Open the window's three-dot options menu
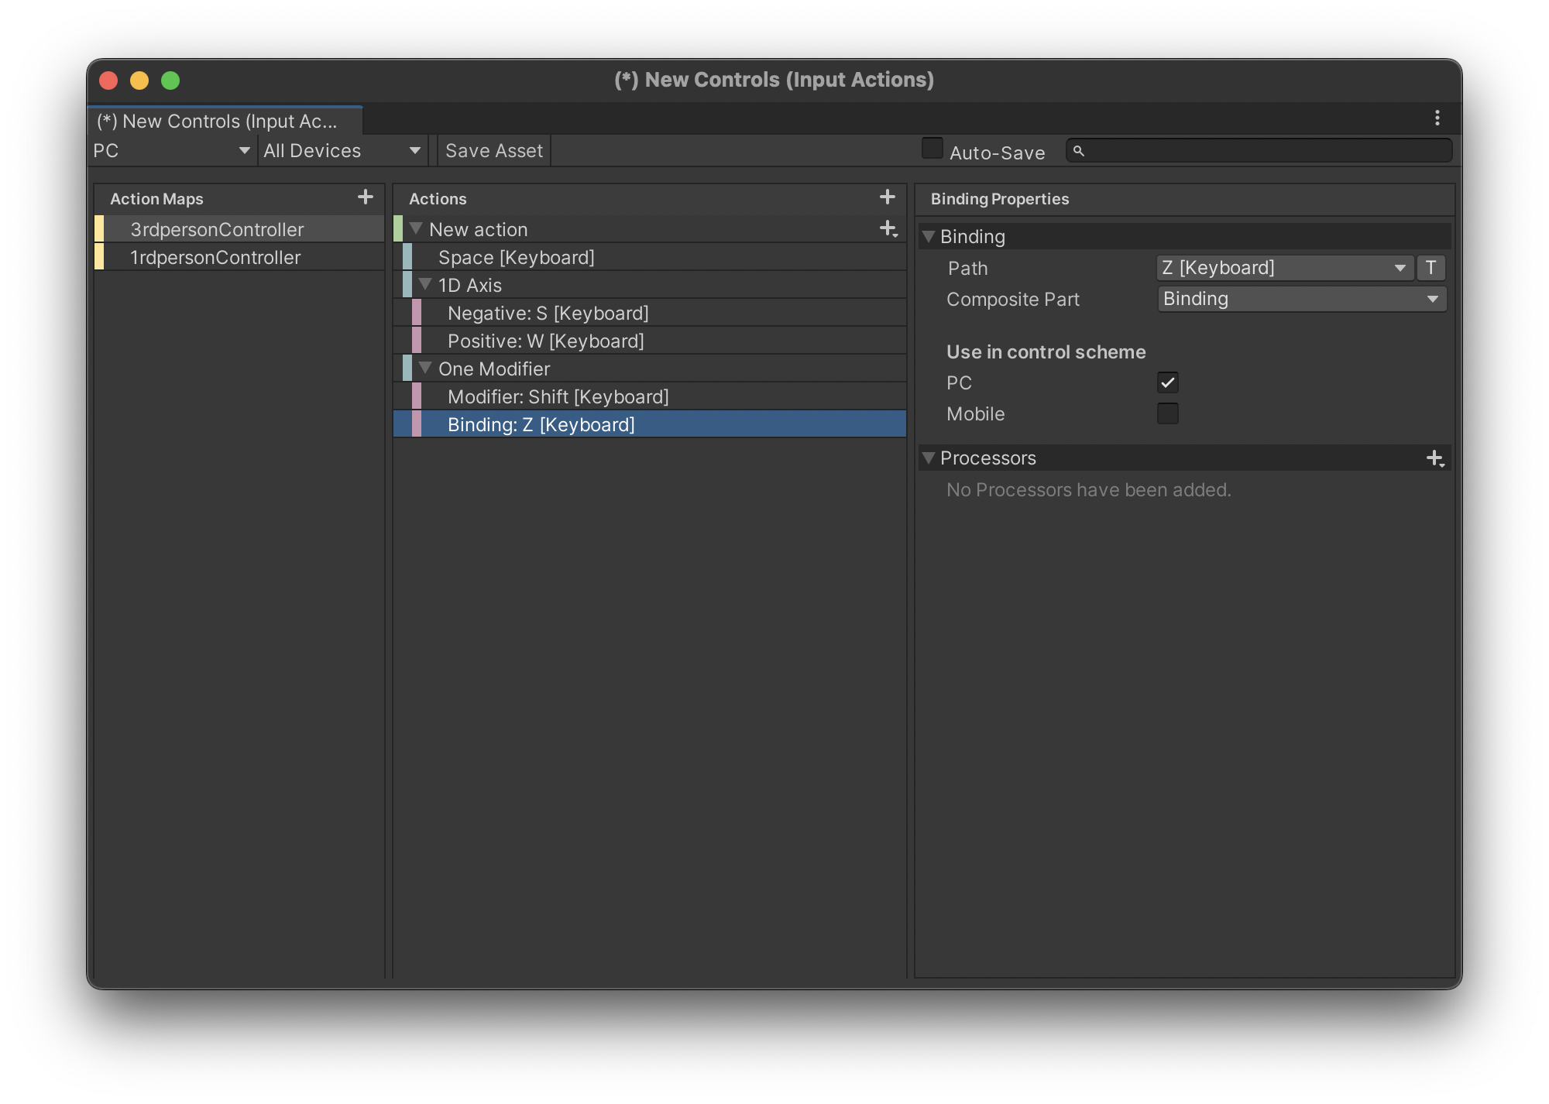 pos(1437,118)
